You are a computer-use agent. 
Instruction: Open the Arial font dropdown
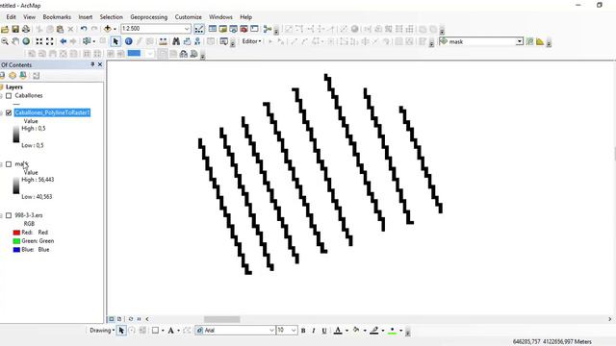pyautogui.click(x=271, y=331)
